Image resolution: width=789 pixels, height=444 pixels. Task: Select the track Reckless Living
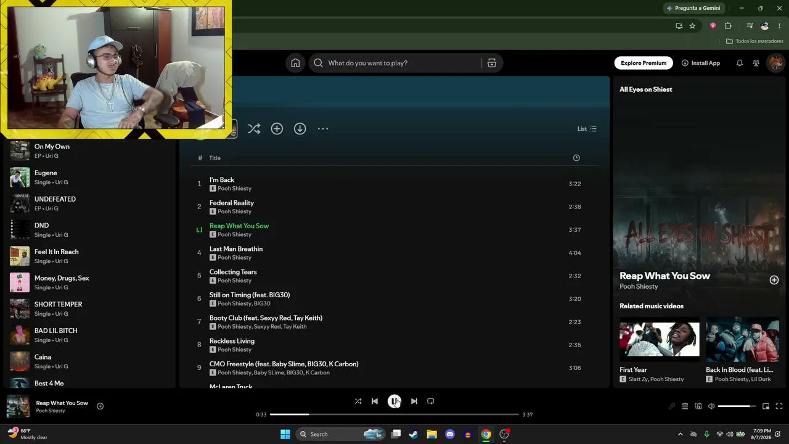394,345
